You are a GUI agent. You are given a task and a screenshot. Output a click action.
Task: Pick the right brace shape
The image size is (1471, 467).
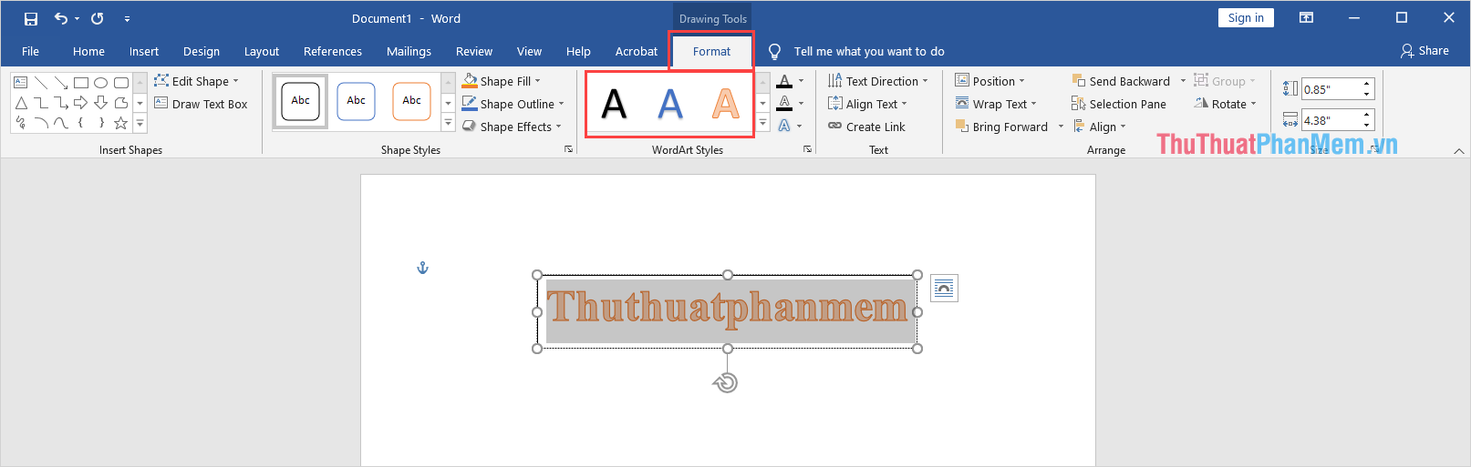(x=101, y=123)
